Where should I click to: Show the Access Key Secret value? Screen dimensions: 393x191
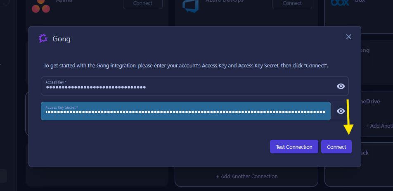[341, 111]
